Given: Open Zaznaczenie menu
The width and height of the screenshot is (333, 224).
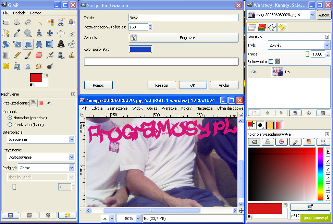Looking at the screenshot, I should 118,108.
